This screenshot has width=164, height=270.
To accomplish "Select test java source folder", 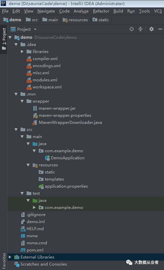I will pos(42,200).
